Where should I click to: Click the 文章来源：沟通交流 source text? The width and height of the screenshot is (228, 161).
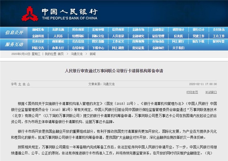[x=101, y=84]
